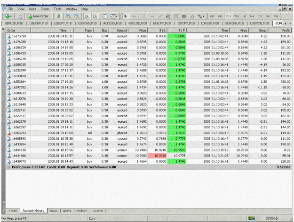The image size is (294, 222).
Task: Sort history by the Type column header
Action: (84, 31)
